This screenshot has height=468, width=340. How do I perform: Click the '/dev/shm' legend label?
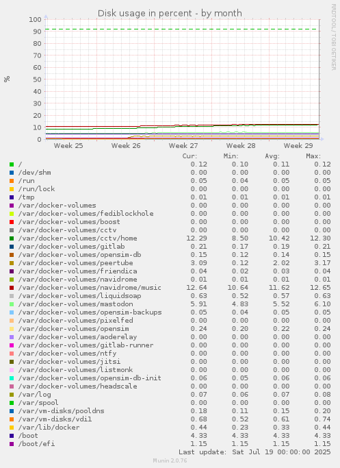pos(35,173)
